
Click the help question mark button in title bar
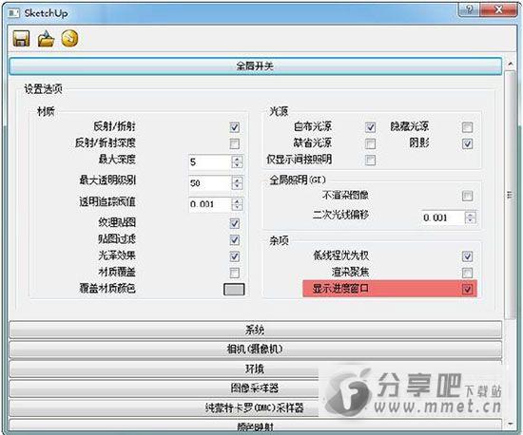pyautogui.click(x=470, y=9)
